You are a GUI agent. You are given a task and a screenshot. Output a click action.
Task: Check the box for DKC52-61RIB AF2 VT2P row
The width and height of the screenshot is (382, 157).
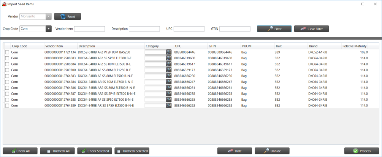(7, 52)
